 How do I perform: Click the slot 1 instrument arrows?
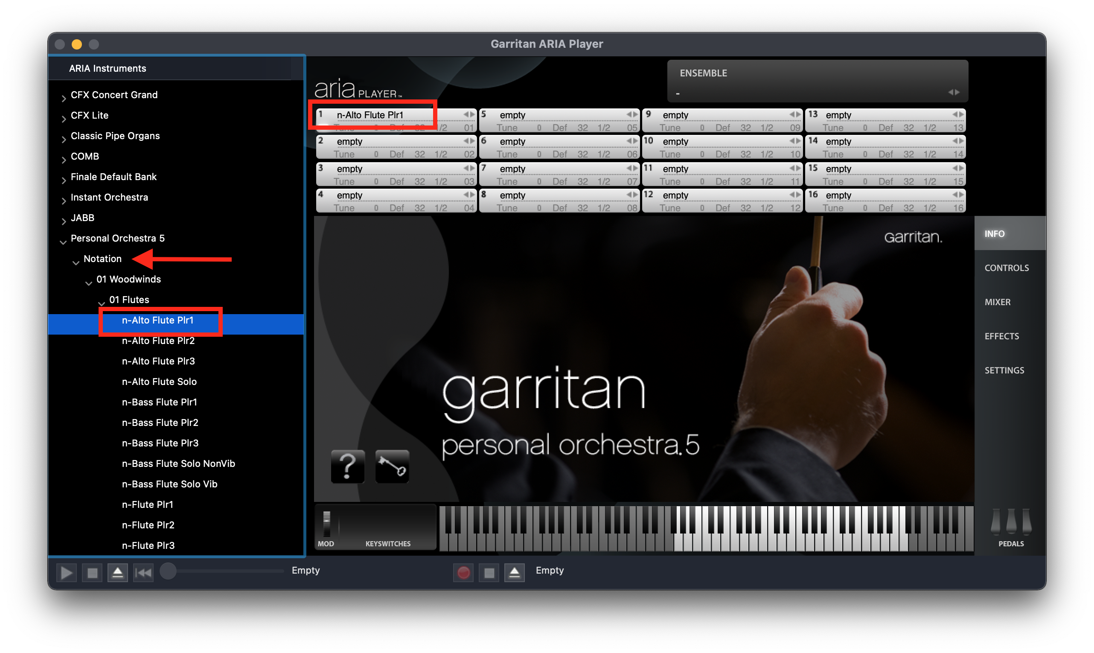click(469, 114)
